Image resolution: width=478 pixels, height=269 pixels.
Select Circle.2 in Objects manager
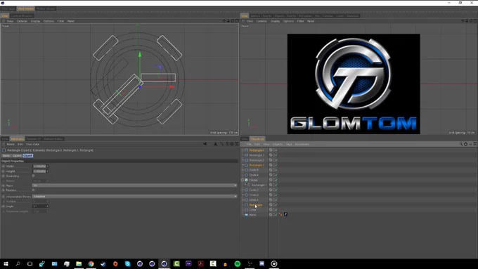click(254, 195)
